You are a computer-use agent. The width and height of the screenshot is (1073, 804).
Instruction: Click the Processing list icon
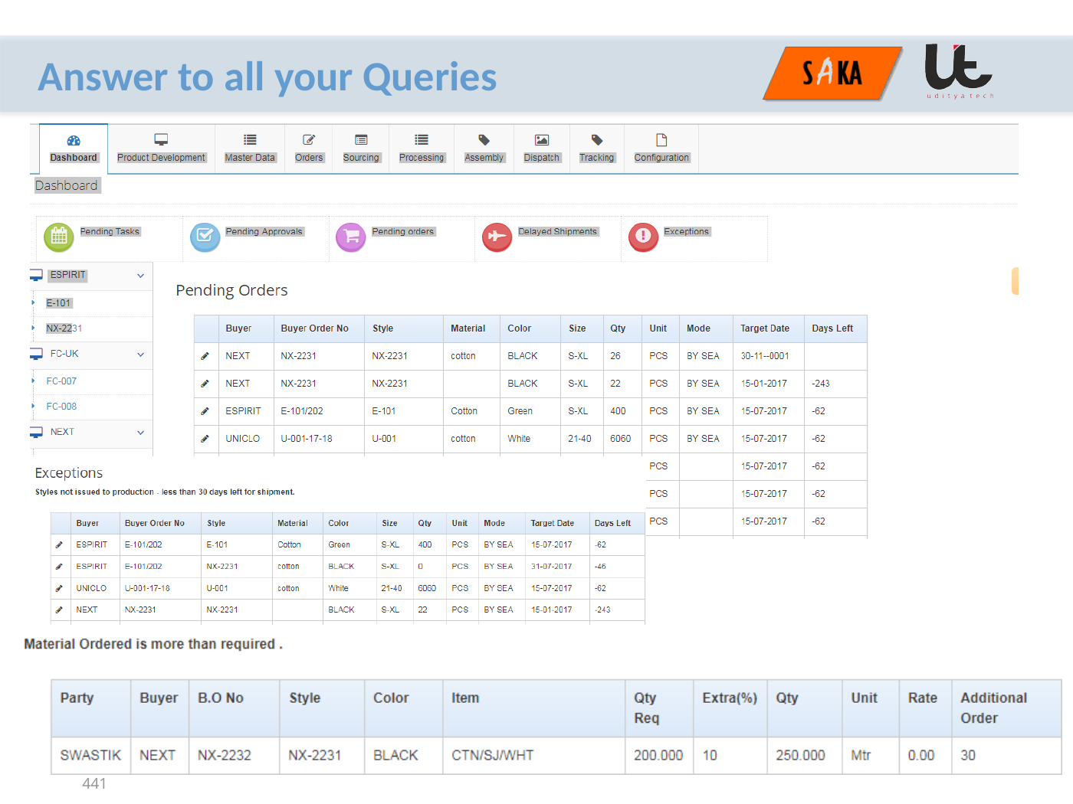pos(422,140)
